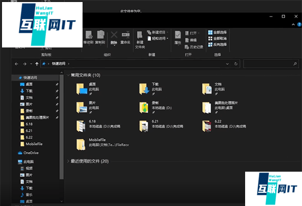Viewport: 302px width, 206px height.
Task: Click the 重命名 (Rename) ribbon icon
Action: click(x=125, y=37)
